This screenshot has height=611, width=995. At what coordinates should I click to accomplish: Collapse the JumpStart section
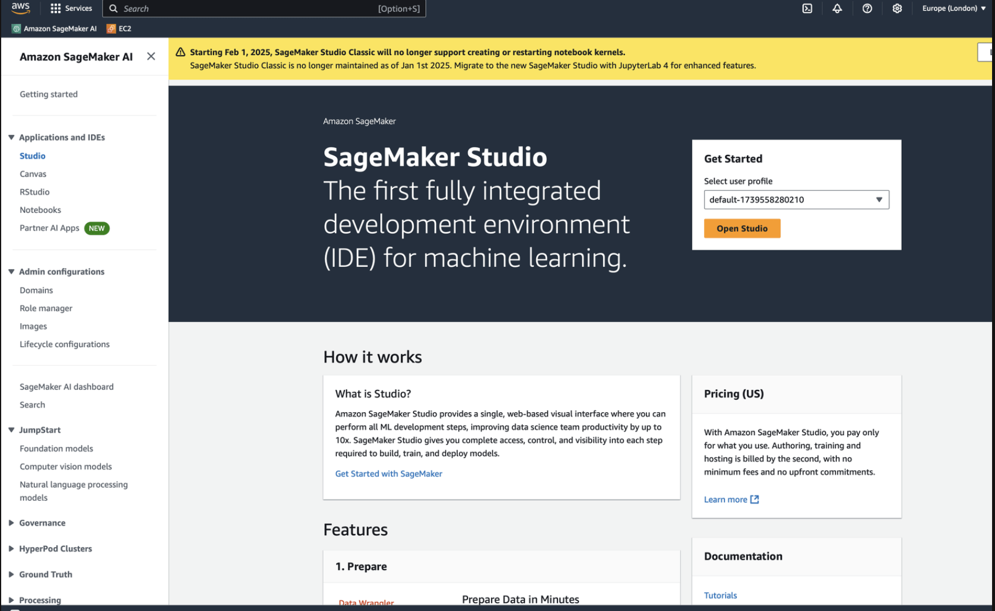pyautogui.click(x=11, y=430)
